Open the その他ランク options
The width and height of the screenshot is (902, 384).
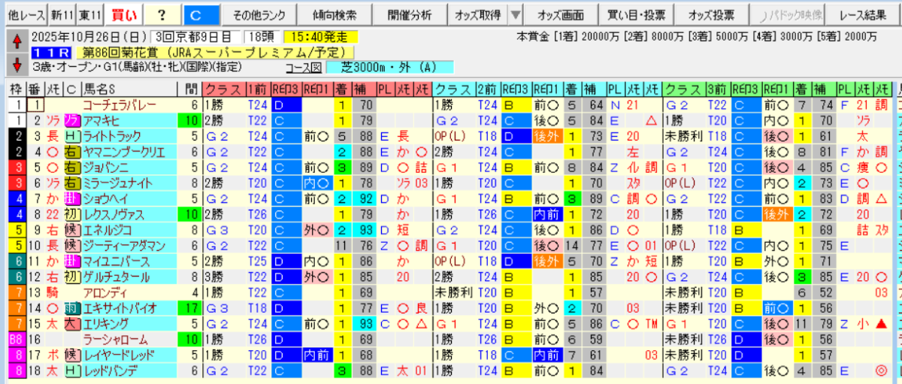click(256, 15)
